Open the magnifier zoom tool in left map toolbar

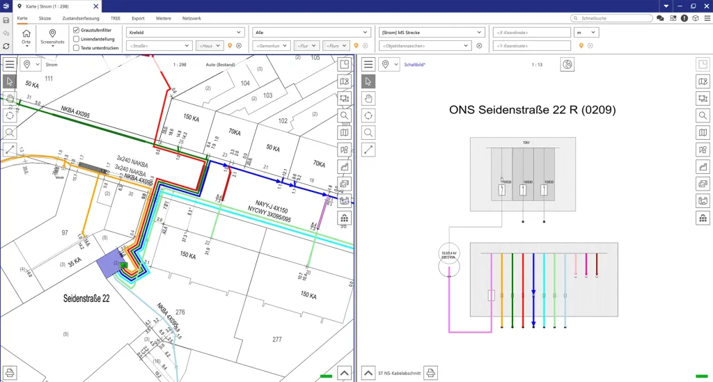pyautogui.click(x=10, y=132)
